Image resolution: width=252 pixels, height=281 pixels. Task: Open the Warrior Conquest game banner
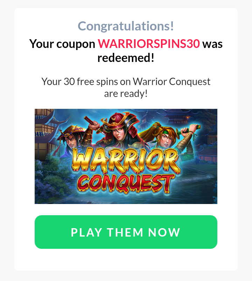tap(126, 156)
